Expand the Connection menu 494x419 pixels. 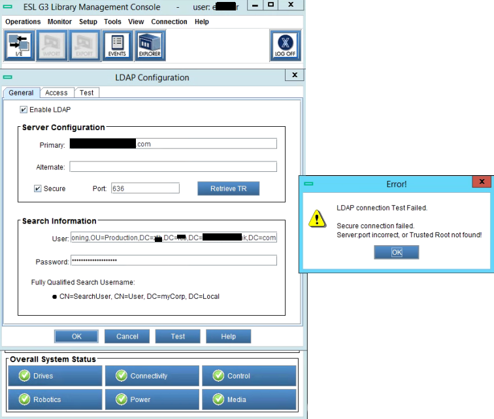(169, 22)
